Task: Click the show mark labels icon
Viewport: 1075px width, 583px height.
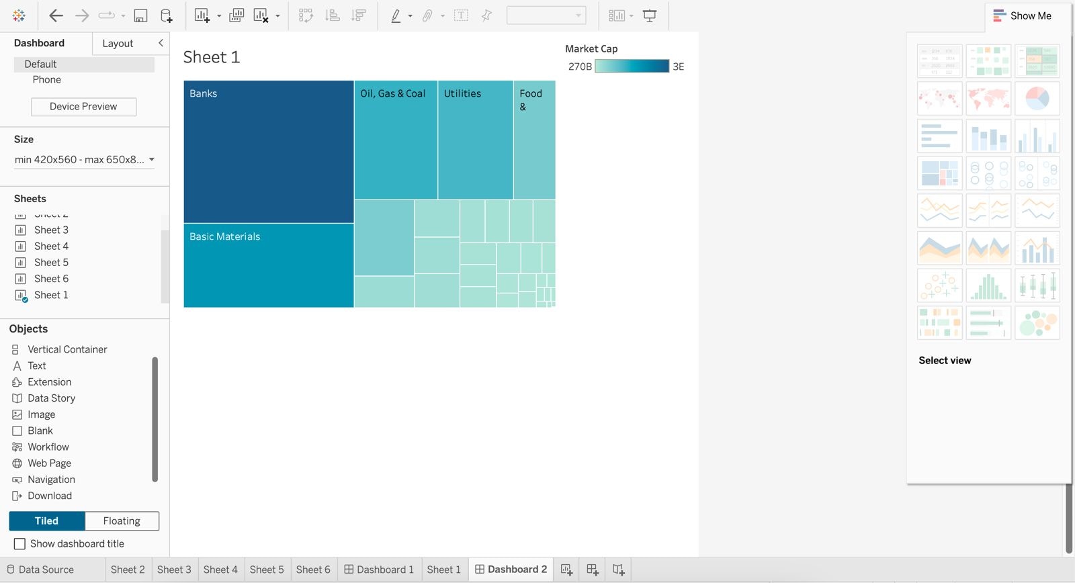Action: point(461,15)
